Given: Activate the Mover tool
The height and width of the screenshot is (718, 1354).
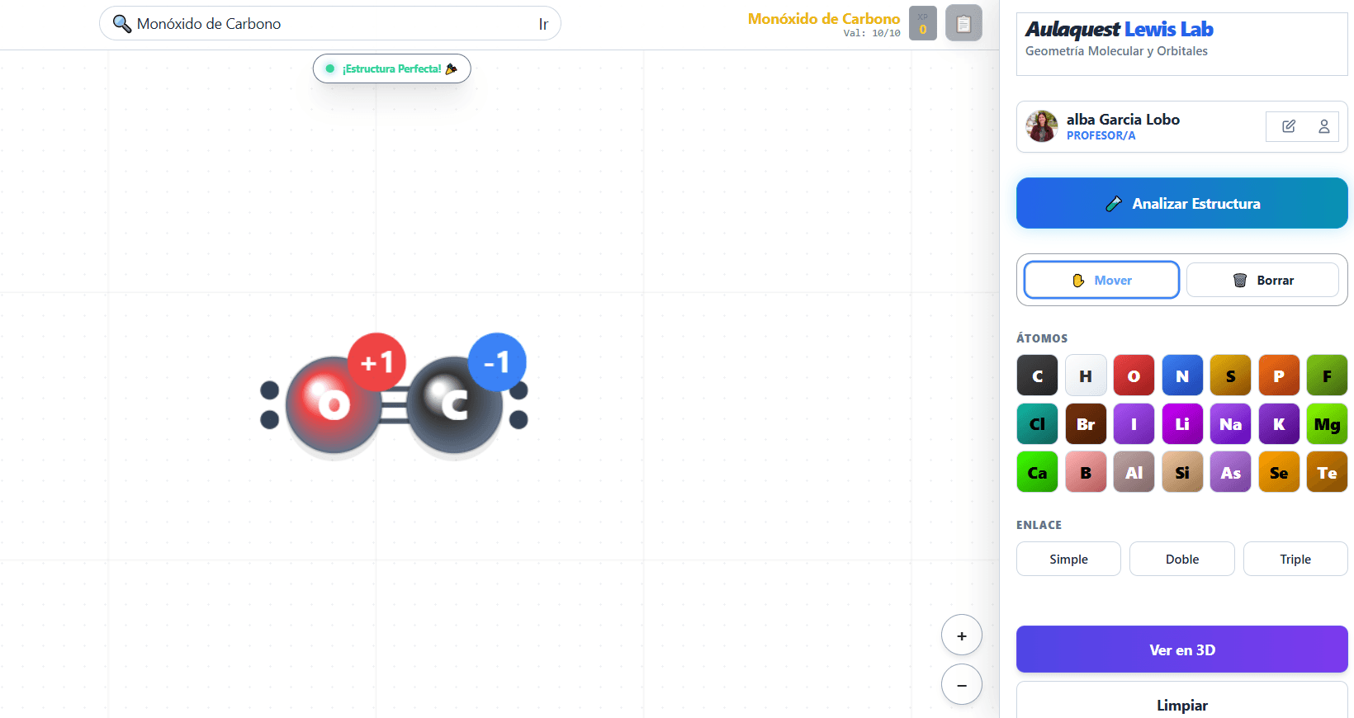Looking at the screenshot, I should [x=1101, y=280].
